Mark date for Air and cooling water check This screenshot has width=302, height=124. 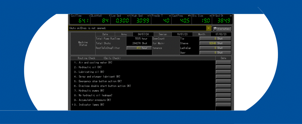point(223,63)
